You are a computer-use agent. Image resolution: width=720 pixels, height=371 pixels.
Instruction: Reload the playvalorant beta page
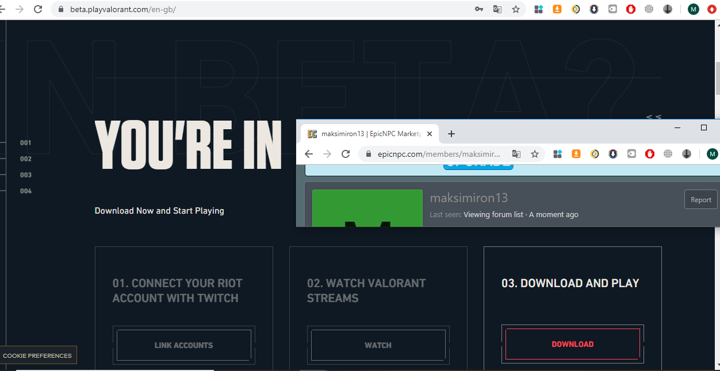tap(38, 9)
